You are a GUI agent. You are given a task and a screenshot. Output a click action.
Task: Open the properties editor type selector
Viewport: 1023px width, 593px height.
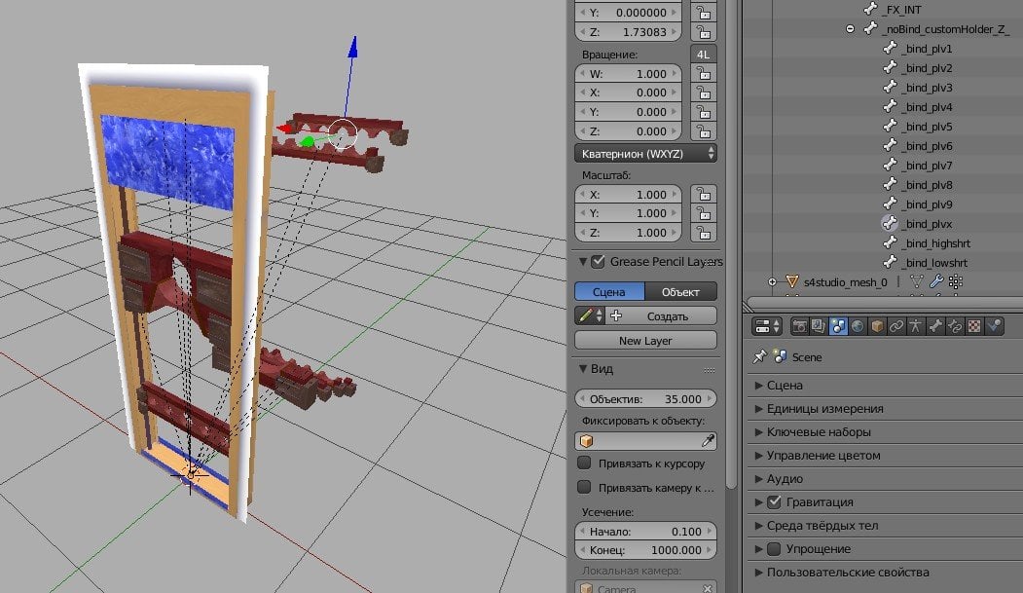[767, 326]
